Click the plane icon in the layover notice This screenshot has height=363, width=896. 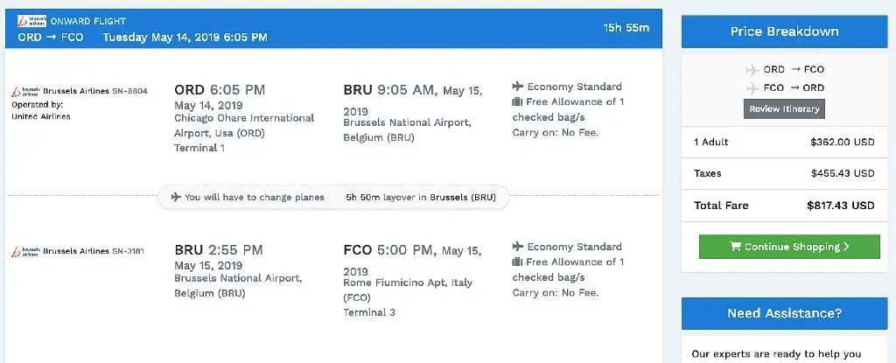point(176,197)
